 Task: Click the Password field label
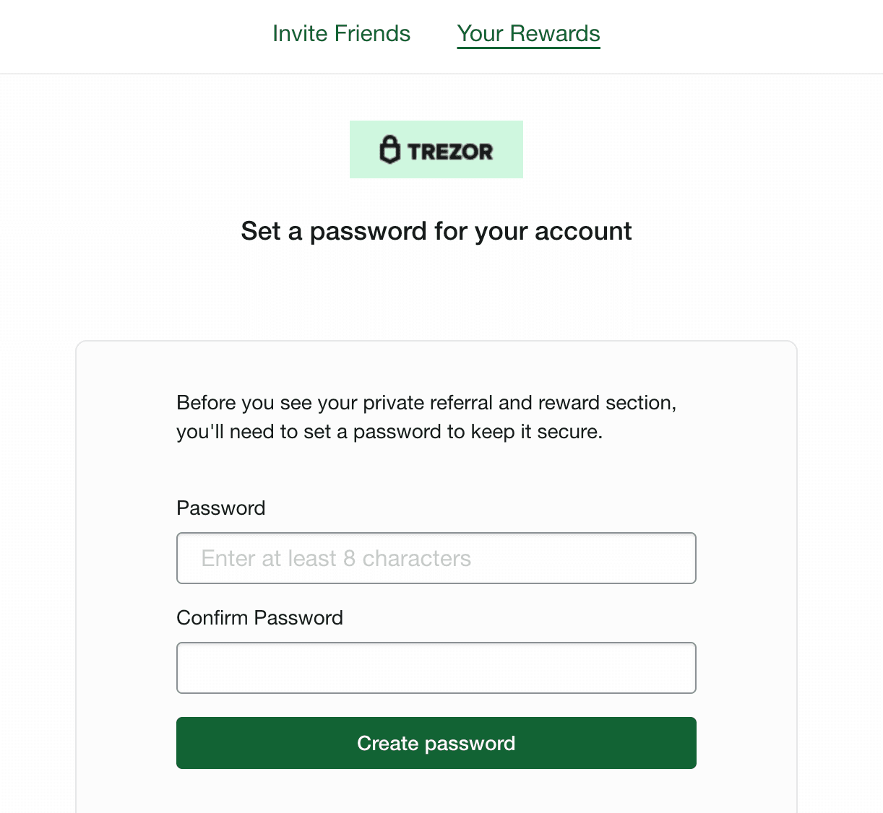pos(220,508)
